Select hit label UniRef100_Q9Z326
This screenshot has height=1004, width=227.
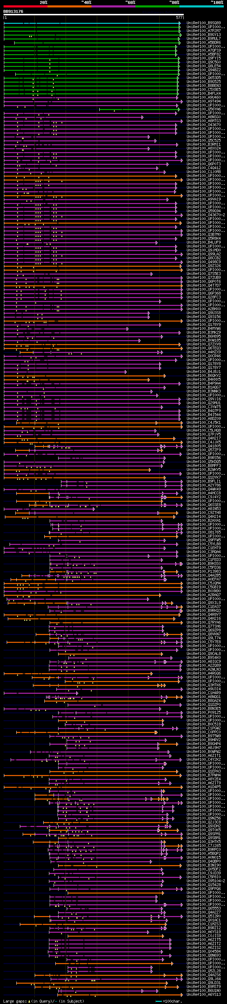[204, 266]
